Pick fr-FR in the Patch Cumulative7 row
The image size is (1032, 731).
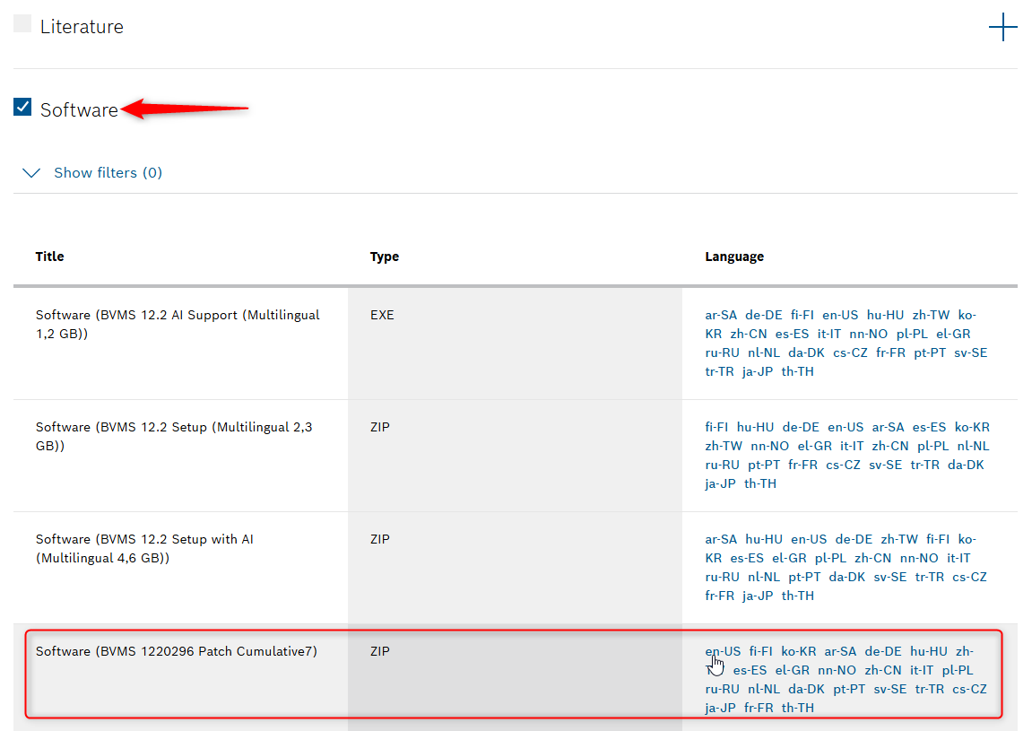[x=759, y=708]
